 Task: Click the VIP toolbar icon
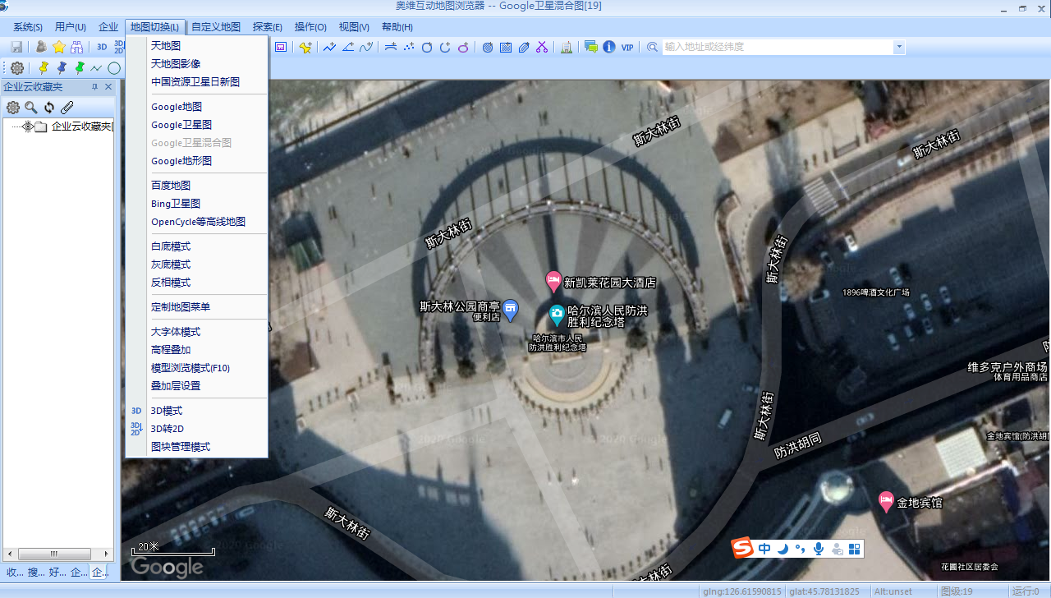click(627, 48)
